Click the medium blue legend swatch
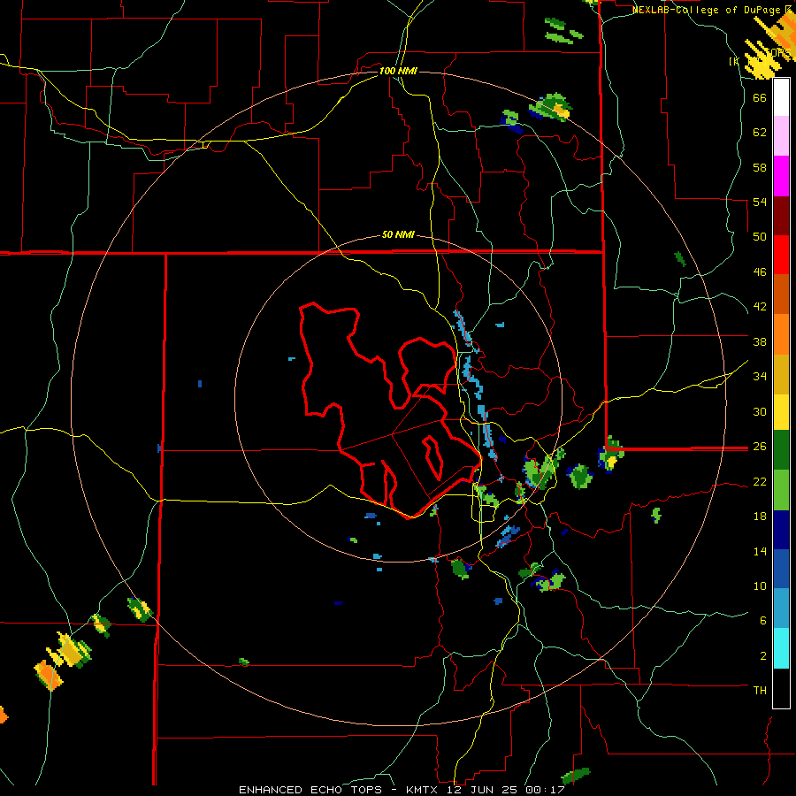 point(781,569)
